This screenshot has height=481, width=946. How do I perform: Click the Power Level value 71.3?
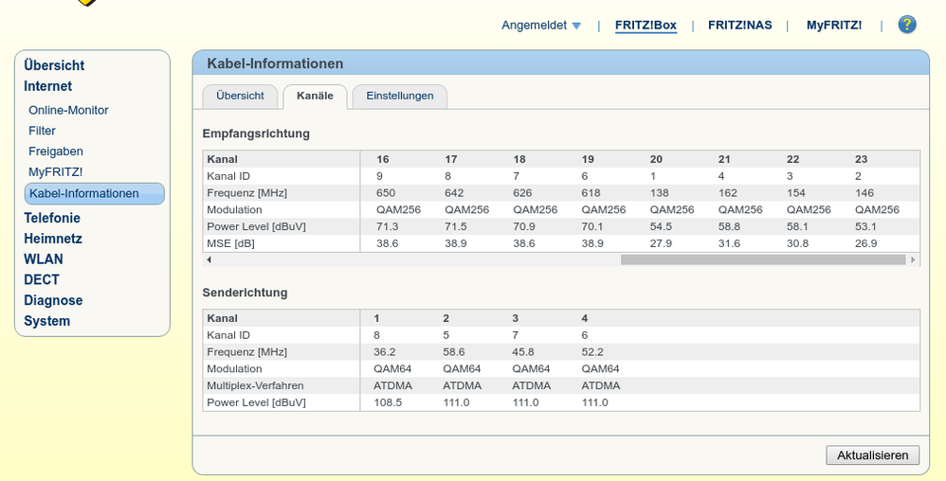coord(388,226)
